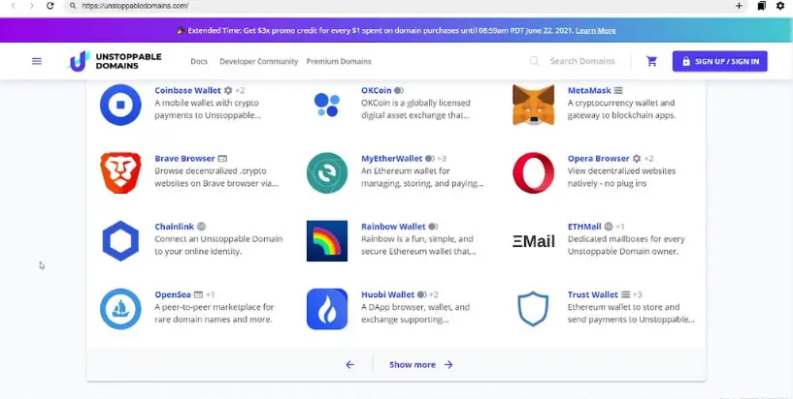The height and width of the screenshot is (399, 793).
Task: Click the list icon beside MetaMask
Action: [618, 90]
